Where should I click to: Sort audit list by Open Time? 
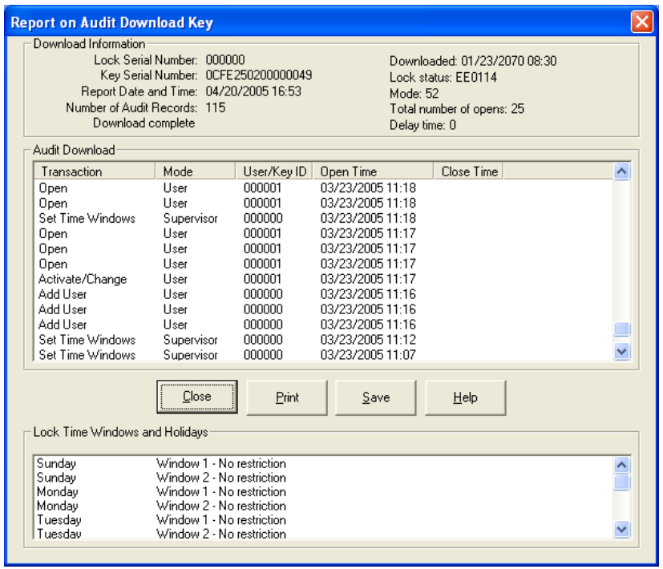[x=373, y=172]
